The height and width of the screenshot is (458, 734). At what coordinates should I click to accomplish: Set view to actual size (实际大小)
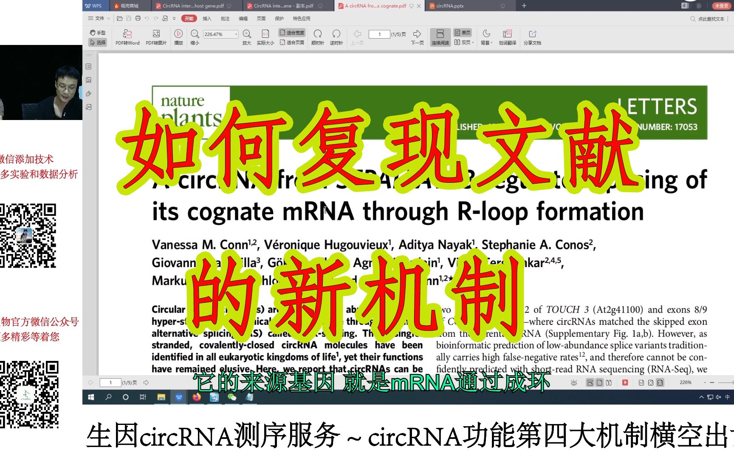pos(265,37)
